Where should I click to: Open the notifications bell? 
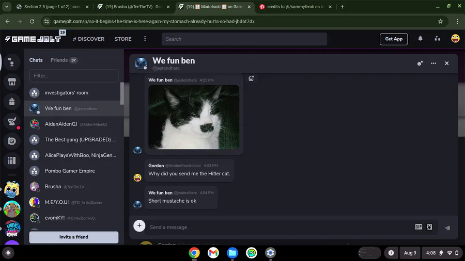tap(420, 39)
